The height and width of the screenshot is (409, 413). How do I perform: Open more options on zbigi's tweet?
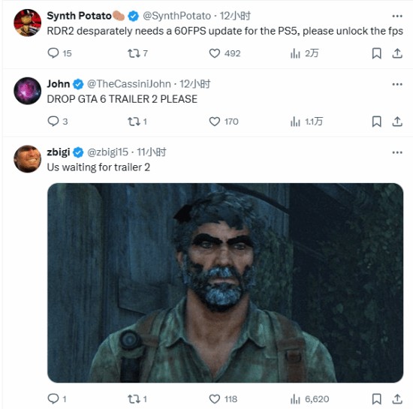(x=397, y=152)
